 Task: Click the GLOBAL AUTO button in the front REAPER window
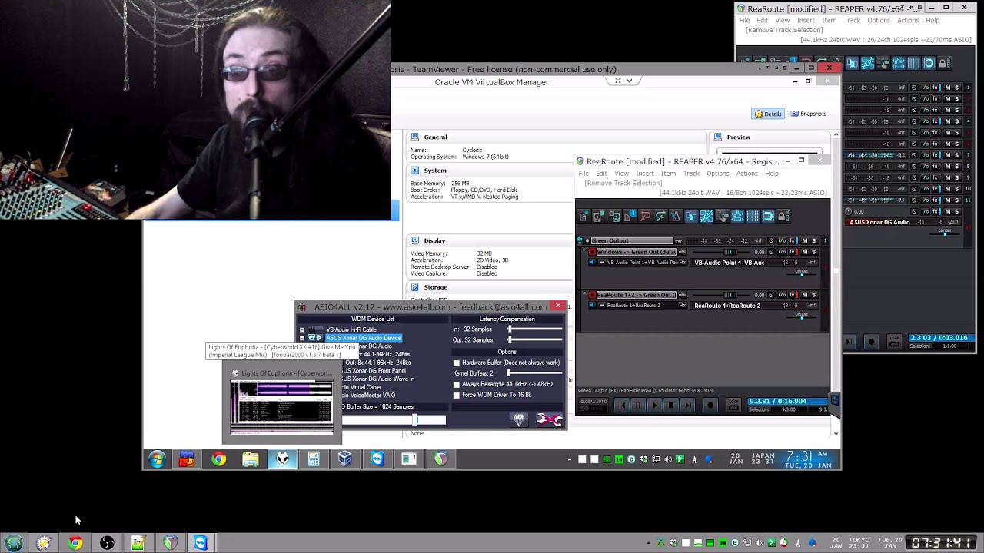pos(593,405)
